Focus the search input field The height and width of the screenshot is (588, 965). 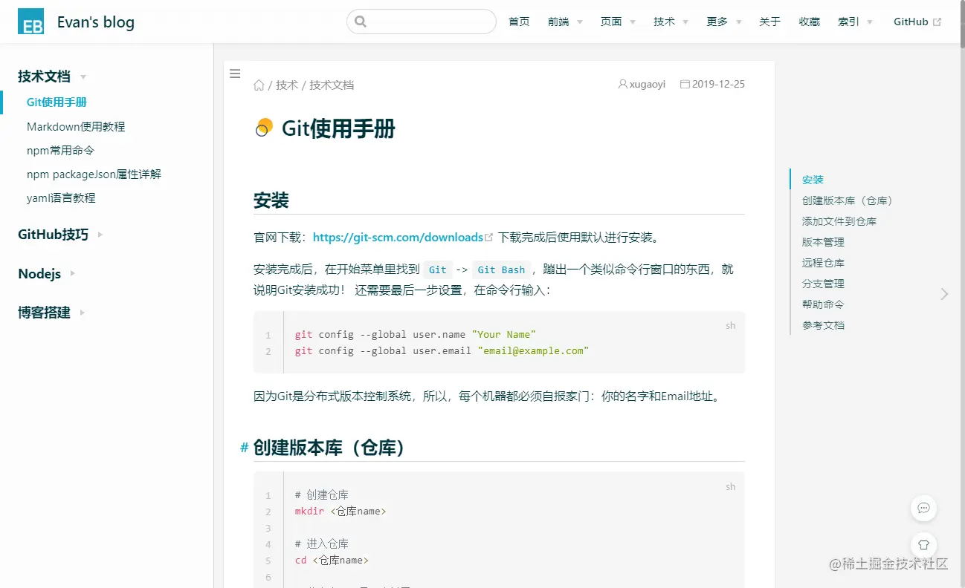422,22
